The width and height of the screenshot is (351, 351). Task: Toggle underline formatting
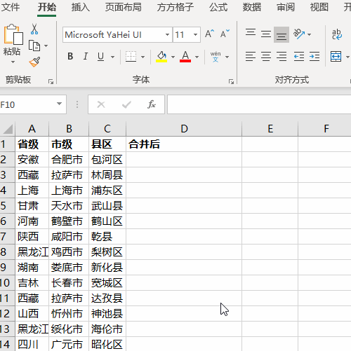(100, 56)
